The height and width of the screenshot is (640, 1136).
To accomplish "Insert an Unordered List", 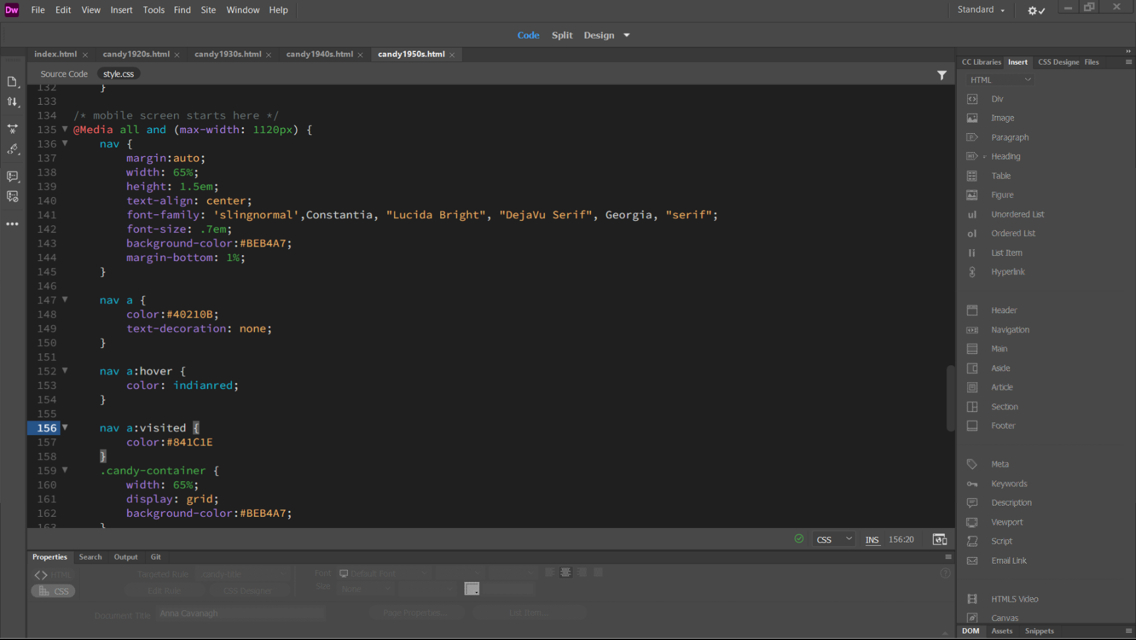I will (x=1017, y=214).
